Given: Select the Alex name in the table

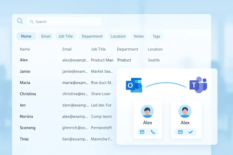Looking at the screenshot, I should pyautogui.click(x=24, y=60).
